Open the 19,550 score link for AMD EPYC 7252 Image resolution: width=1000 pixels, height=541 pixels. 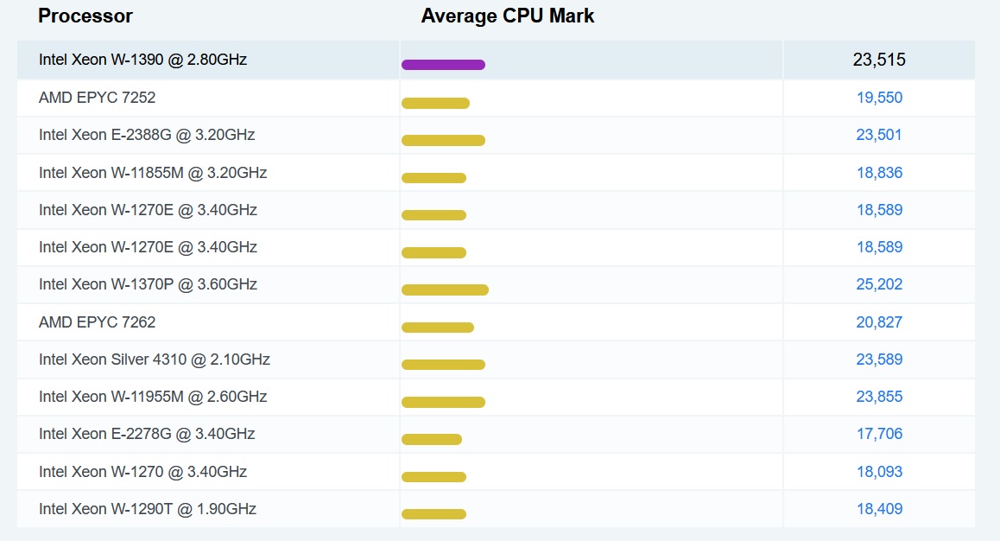[x=879, y=98]
